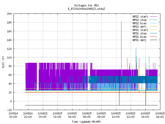Click the y-axis tick label 80

[x=10, y=66]
